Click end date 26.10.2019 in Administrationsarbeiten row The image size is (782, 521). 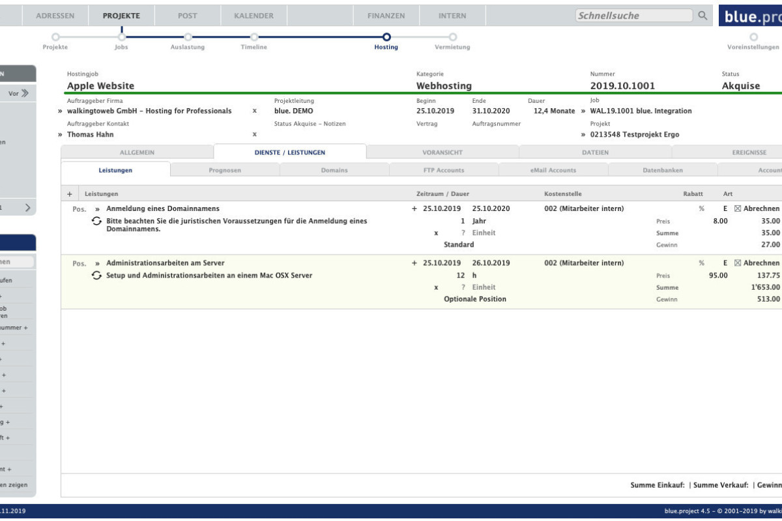coord(491,263)
